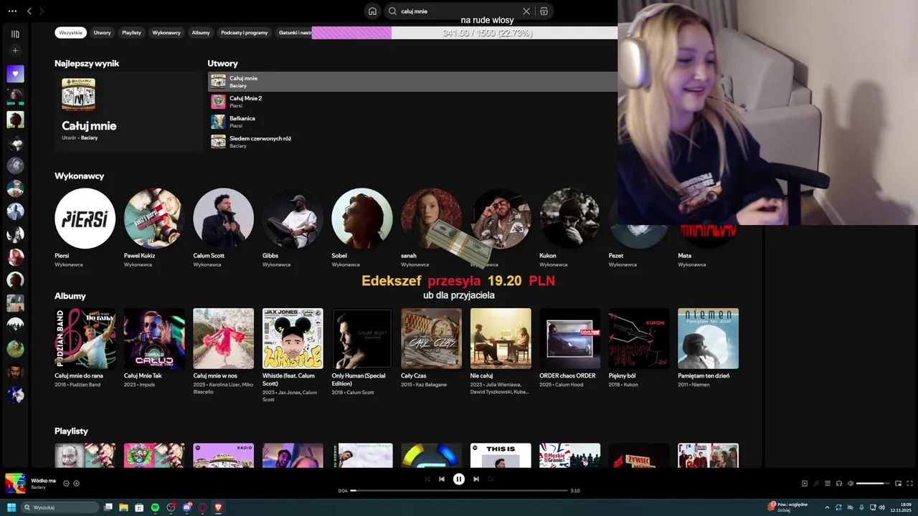Open Spotify Home via house icon
The height and width of the screenshot is (516, 918).
[372, 11]
